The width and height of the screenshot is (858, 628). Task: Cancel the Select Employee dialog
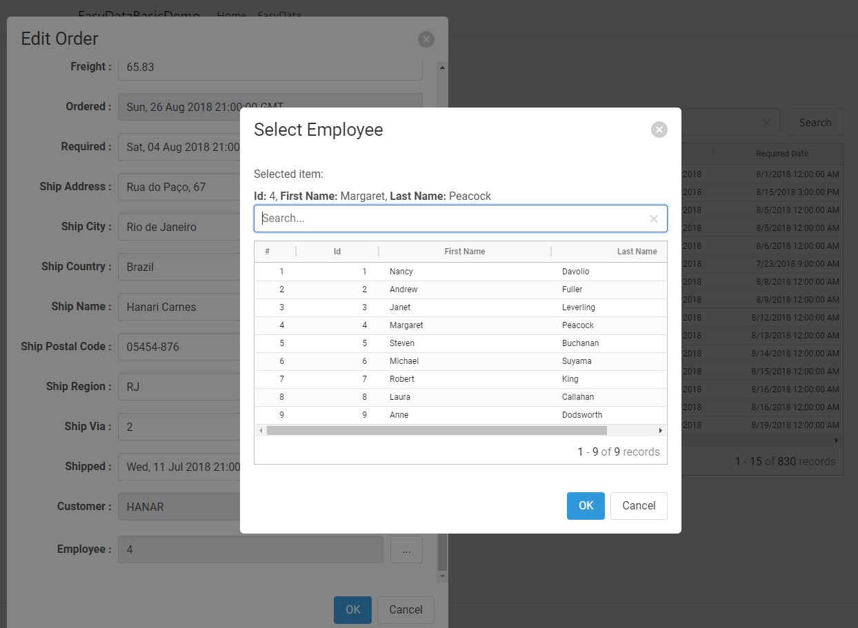[x=638, y=505]
